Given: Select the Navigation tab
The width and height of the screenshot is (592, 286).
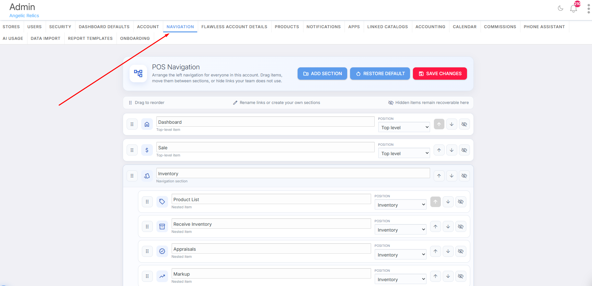Looking at the screenshot, I should (x=180, y=27).
